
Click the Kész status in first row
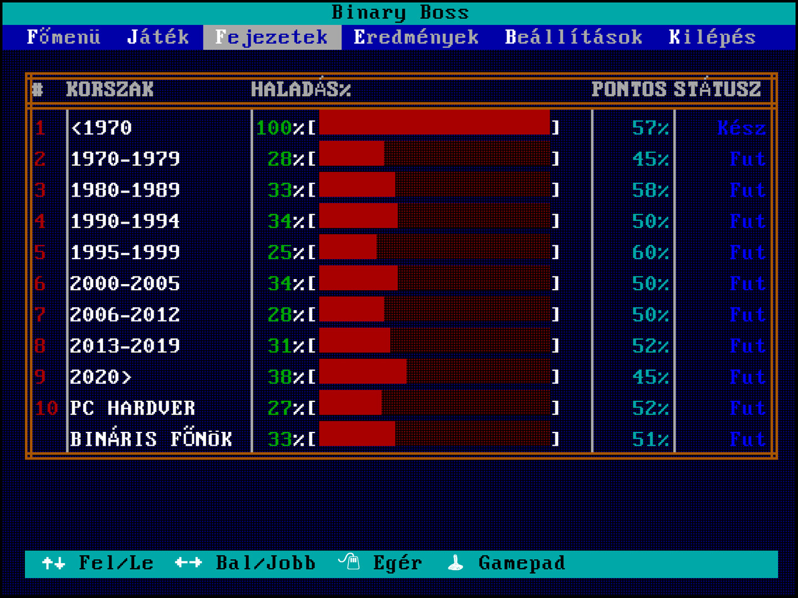[x=741, y=128]
